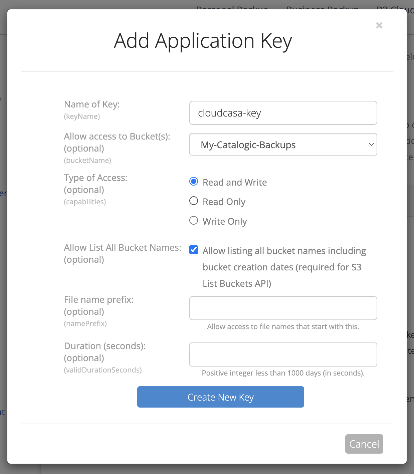Click the 'Allow access to Bucket(s):' label
Image resolution: width=414 pixels, height=474 pixels.
(x=117, y=136)
